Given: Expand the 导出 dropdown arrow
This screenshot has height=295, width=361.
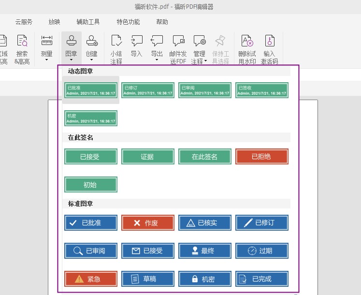Looking at the screenshot, I should click(157, 60).
